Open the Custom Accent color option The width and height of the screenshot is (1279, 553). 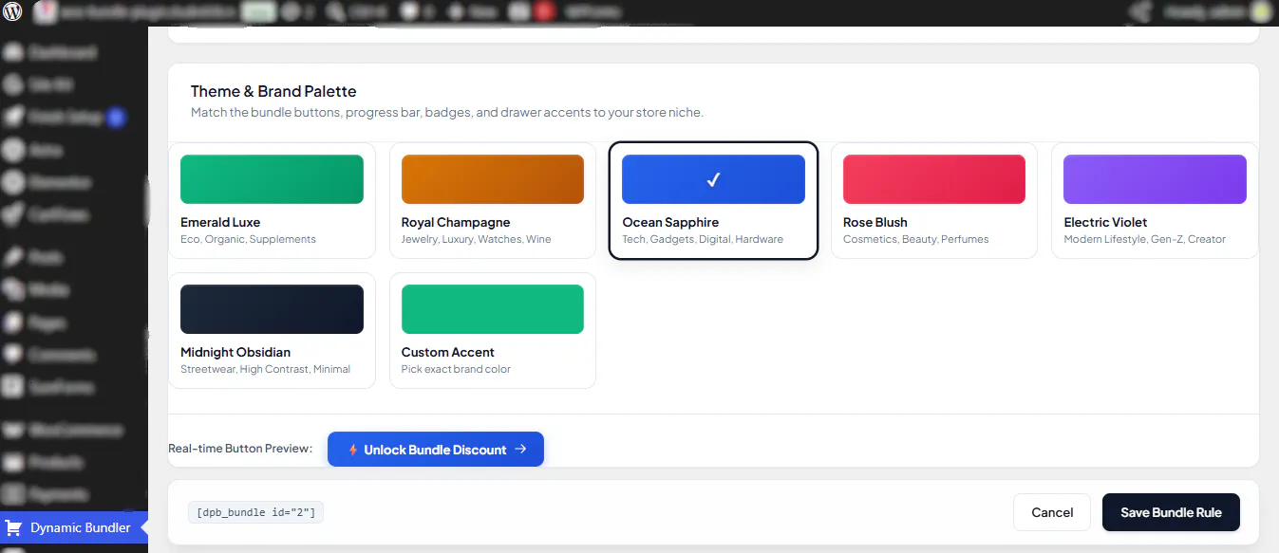493,330
